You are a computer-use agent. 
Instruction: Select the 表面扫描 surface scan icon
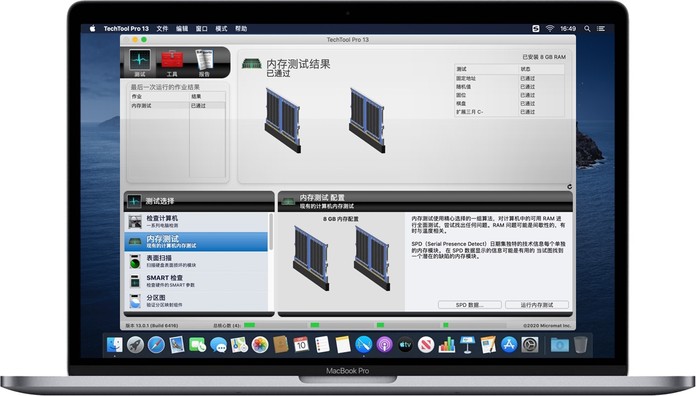[x=135, y=261]
